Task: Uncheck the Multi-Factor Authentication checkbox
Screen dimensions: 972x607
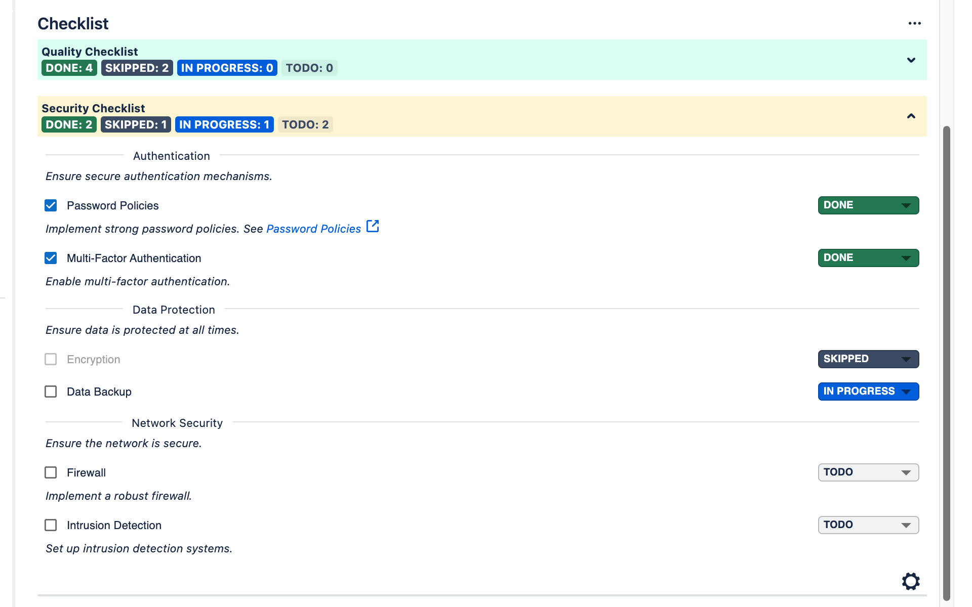Action: 51,258
